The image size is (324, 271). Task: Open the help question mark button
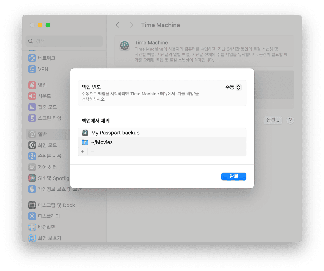(x=290, y=120)
